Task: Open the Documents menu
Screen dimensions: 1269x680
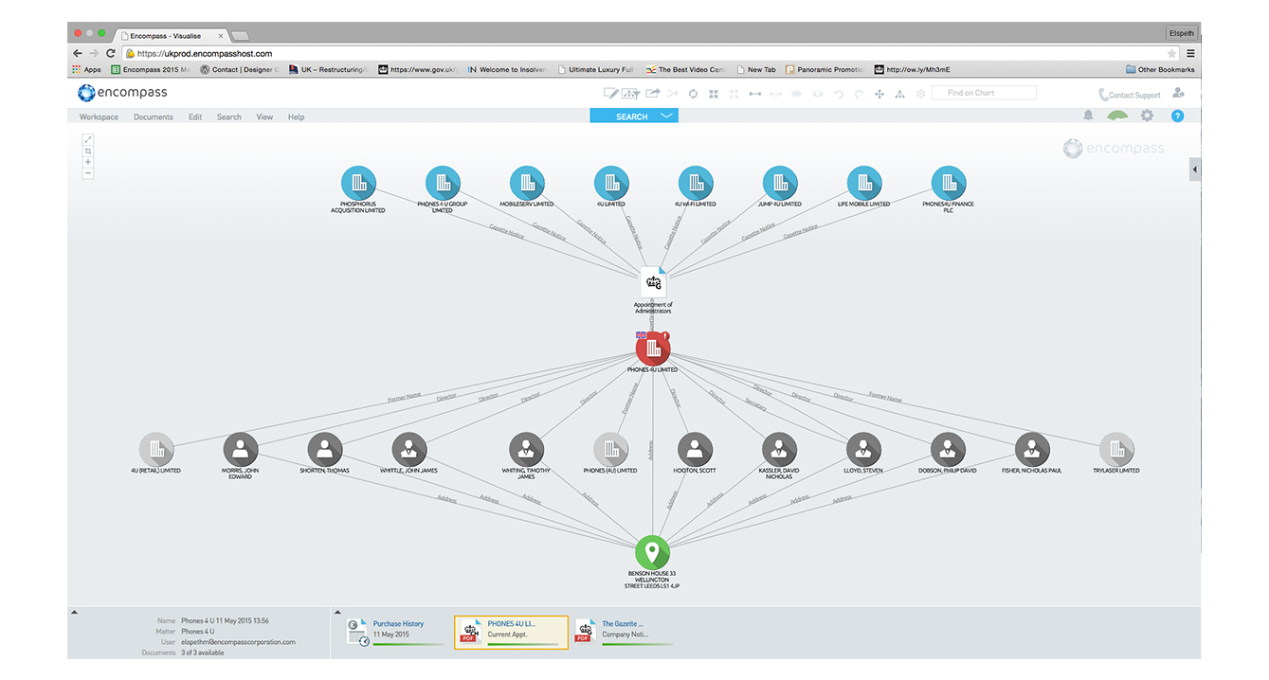Action: [154, 116]
